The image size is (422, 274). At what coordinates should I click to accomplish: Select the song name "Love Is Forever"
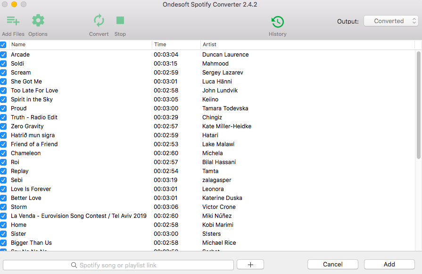(x=31, y=189)
